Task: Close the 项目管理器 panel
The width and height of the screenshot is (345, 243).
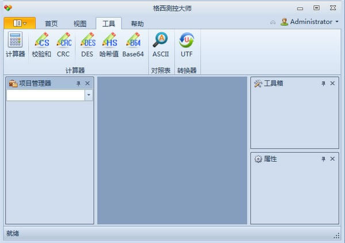Action: click(87, 83)
